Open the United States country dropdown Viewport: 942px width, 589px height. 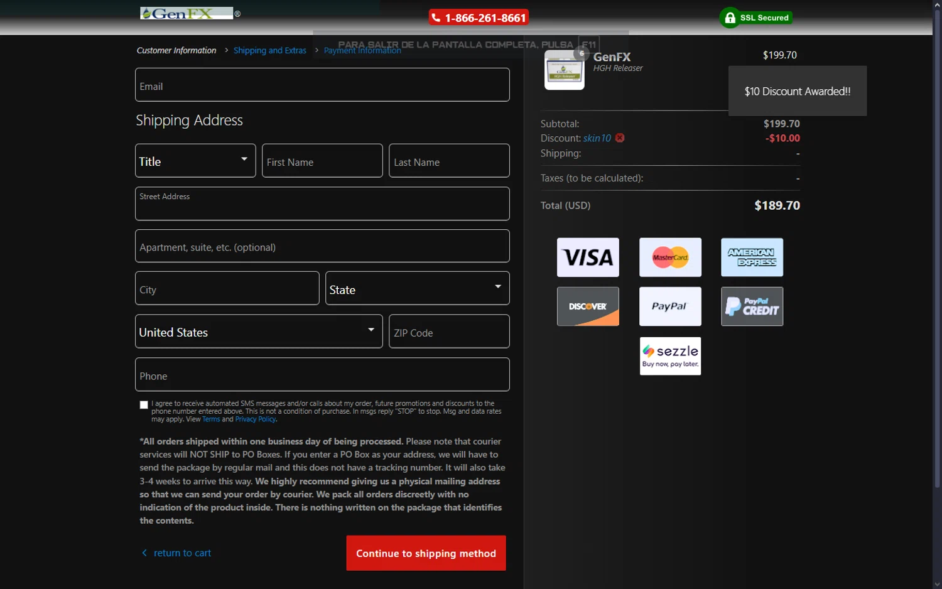pyautogui.click(x=259, y=332)
